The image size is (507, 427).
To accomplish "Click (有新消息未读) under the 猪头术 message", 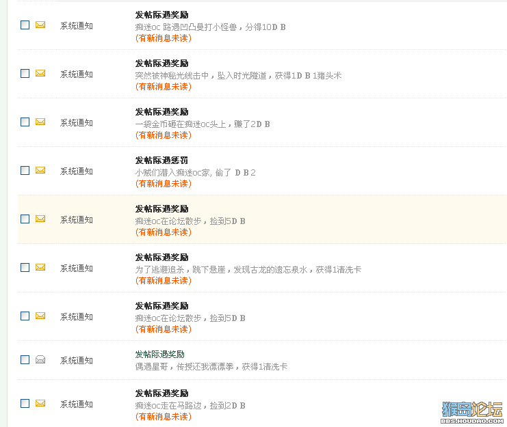I will coord(164,87).
